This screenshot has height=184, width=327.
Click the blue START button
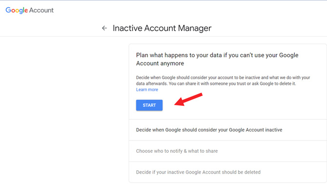pos(149,105)
